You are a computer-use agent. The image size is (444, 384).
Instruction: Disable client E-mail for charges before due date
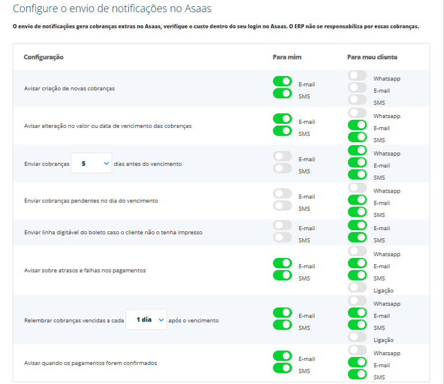[357, 163]
